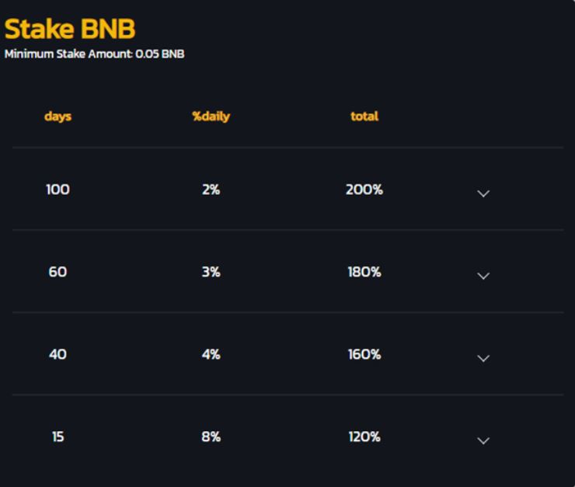
Task: Expand the 15 days staking plan chevron
Action: [x=483, y=441]
